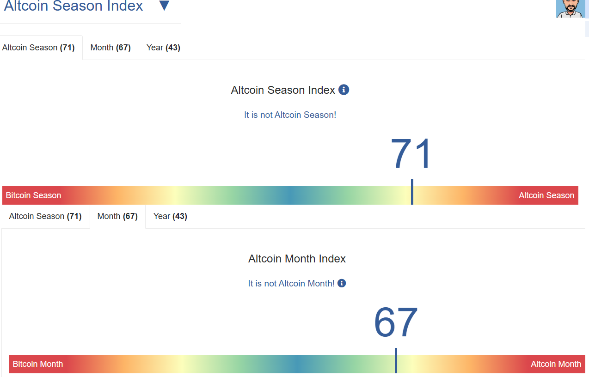Switch to the lower Year (43) tab
Image resolution: width=589 pixels, height=377 pixels.
click(x=170, y=216)
